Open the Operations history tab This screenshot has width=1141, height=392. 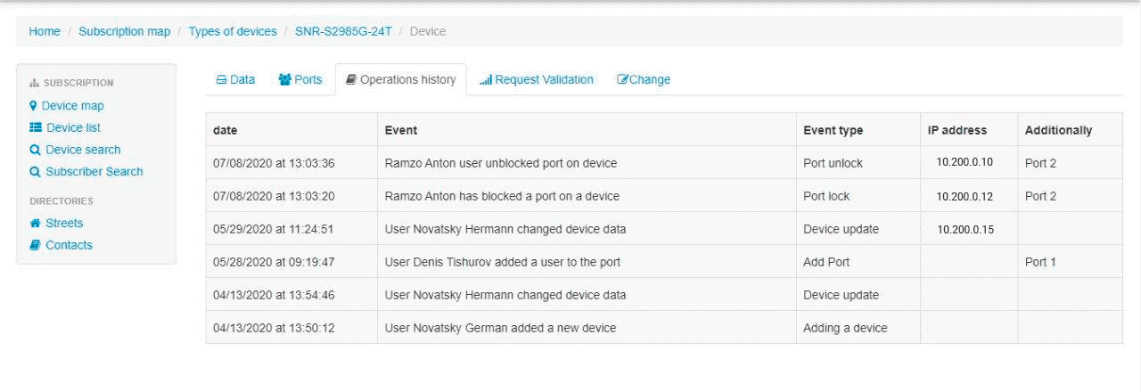click(x=401, y=79)
